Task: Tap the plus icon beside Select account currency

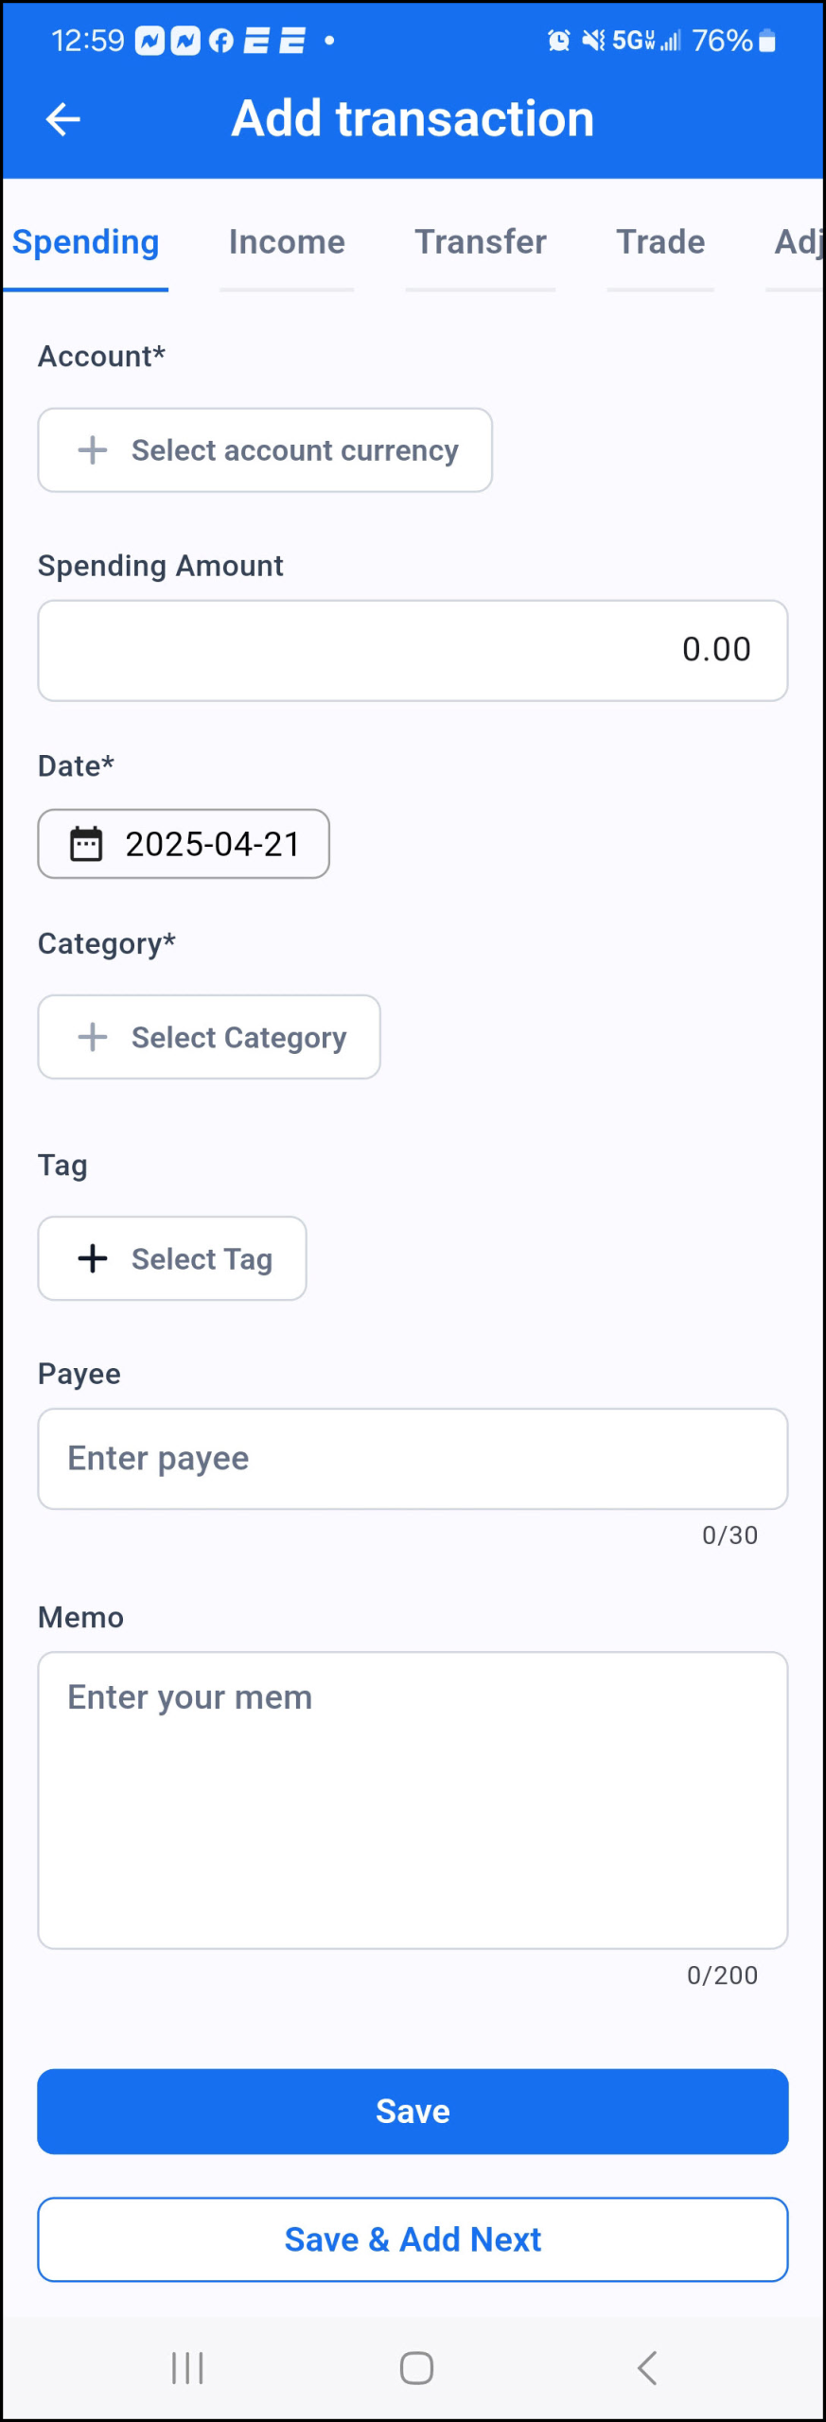Action: pos(93,450)
